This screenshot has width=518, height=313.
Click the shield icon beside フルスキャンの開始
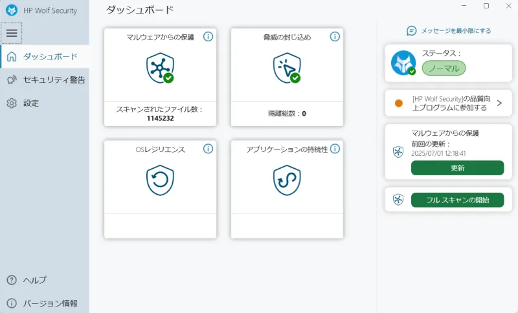pos(398,200)
